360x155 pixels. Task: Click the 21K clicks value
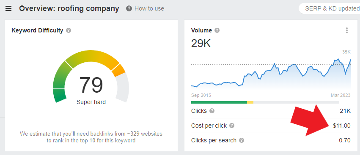click(345, 111)
